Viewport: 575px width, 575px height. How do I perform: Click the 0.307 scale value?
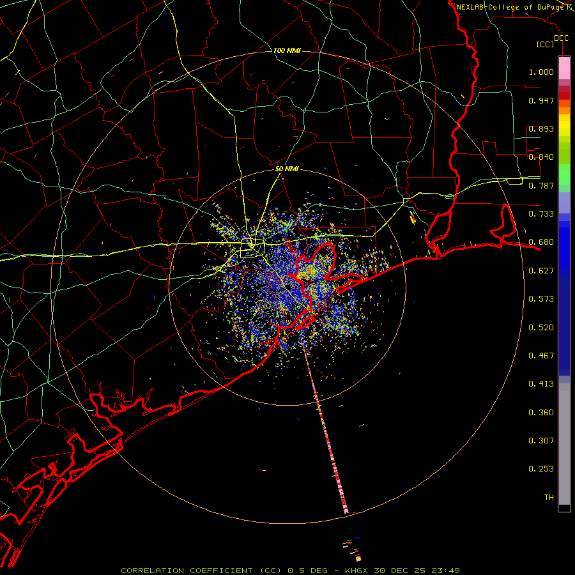(541, 441)
